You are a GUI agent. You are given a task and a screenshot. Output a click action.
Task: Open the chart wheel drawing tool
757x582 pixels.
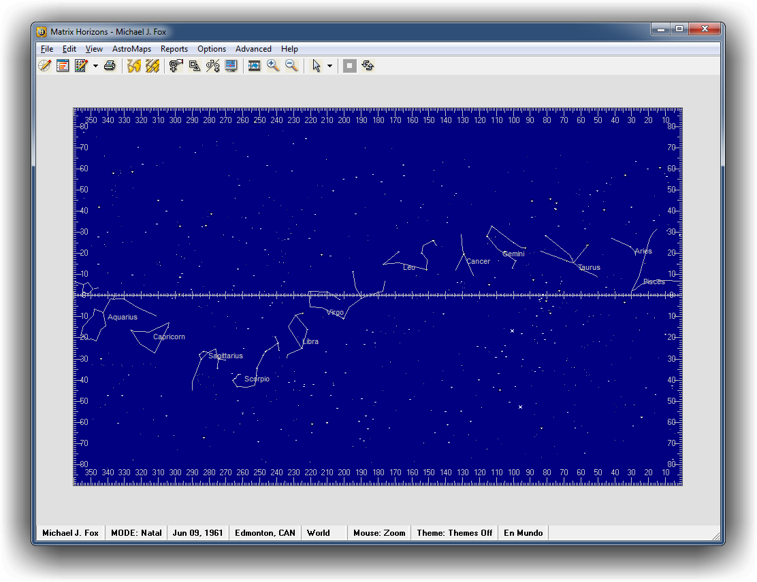(44, 65)
